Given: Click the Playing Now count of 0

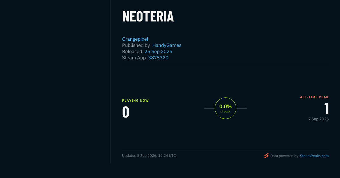Looking at the screenshot, I should 126,112.
